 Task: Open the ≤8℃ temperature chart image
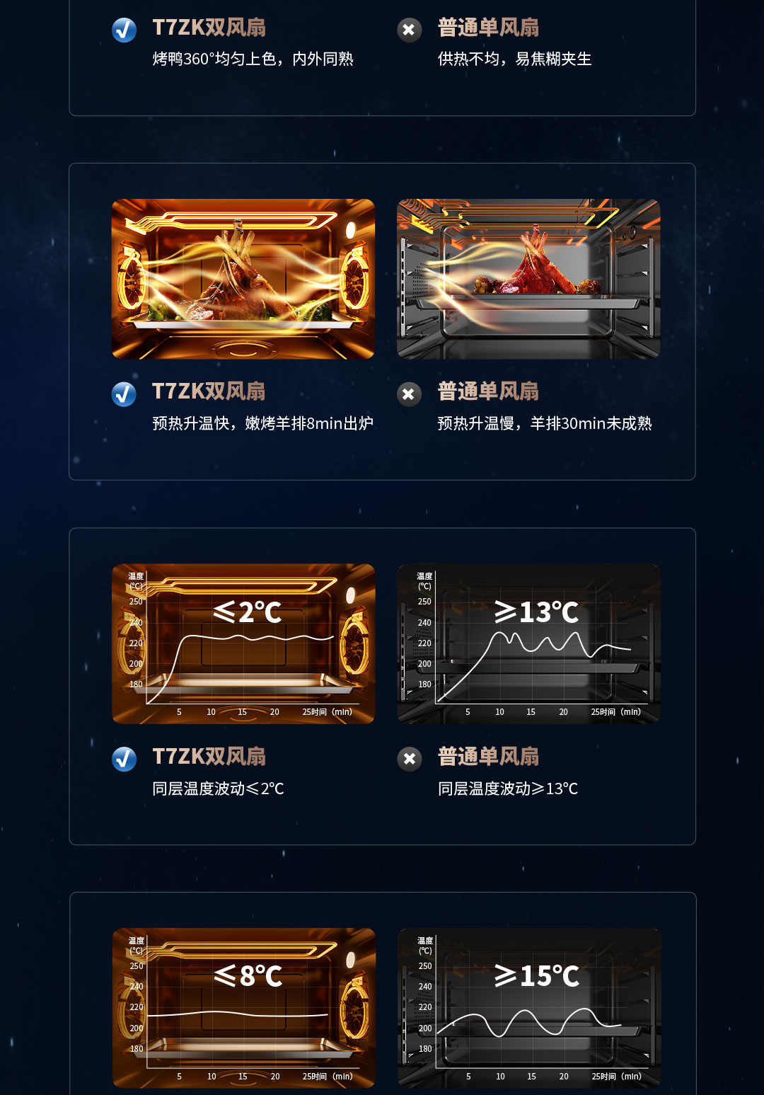[x=244, y=1008]
